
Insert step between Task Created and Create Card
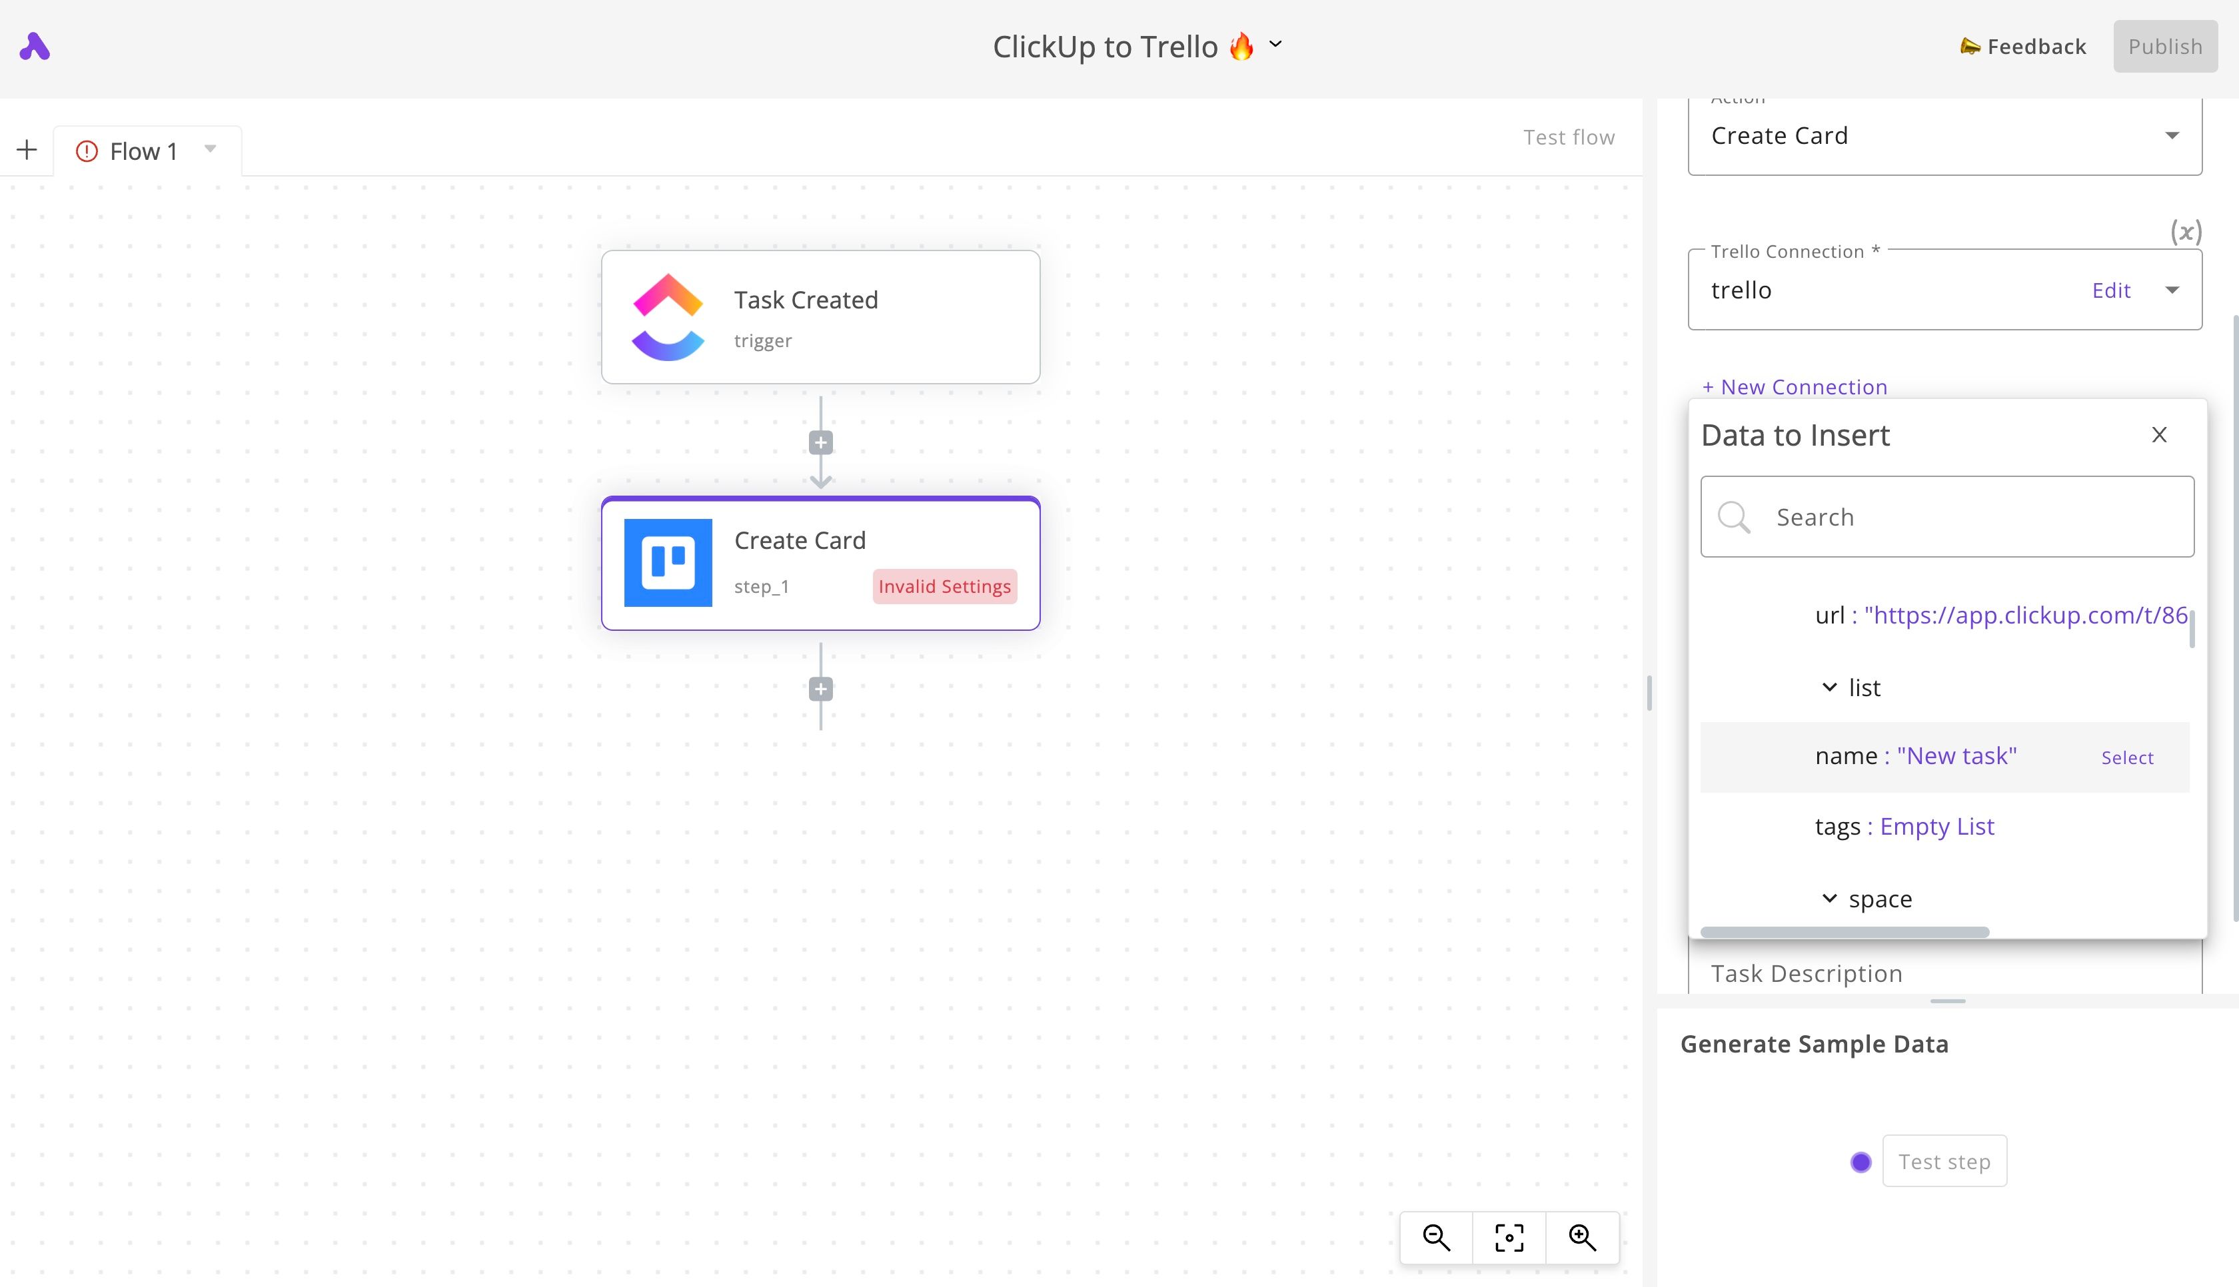821,443
